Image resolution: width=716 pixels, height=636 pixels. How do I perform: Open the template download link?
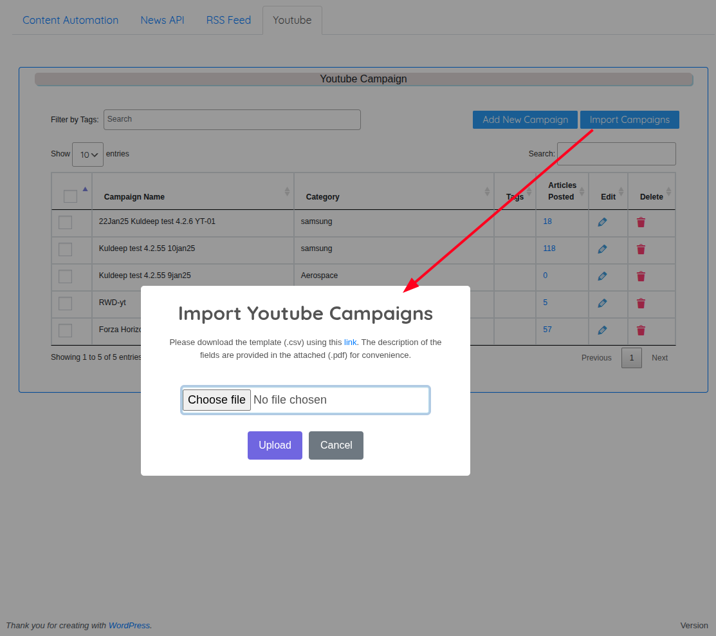pos(350,342)
